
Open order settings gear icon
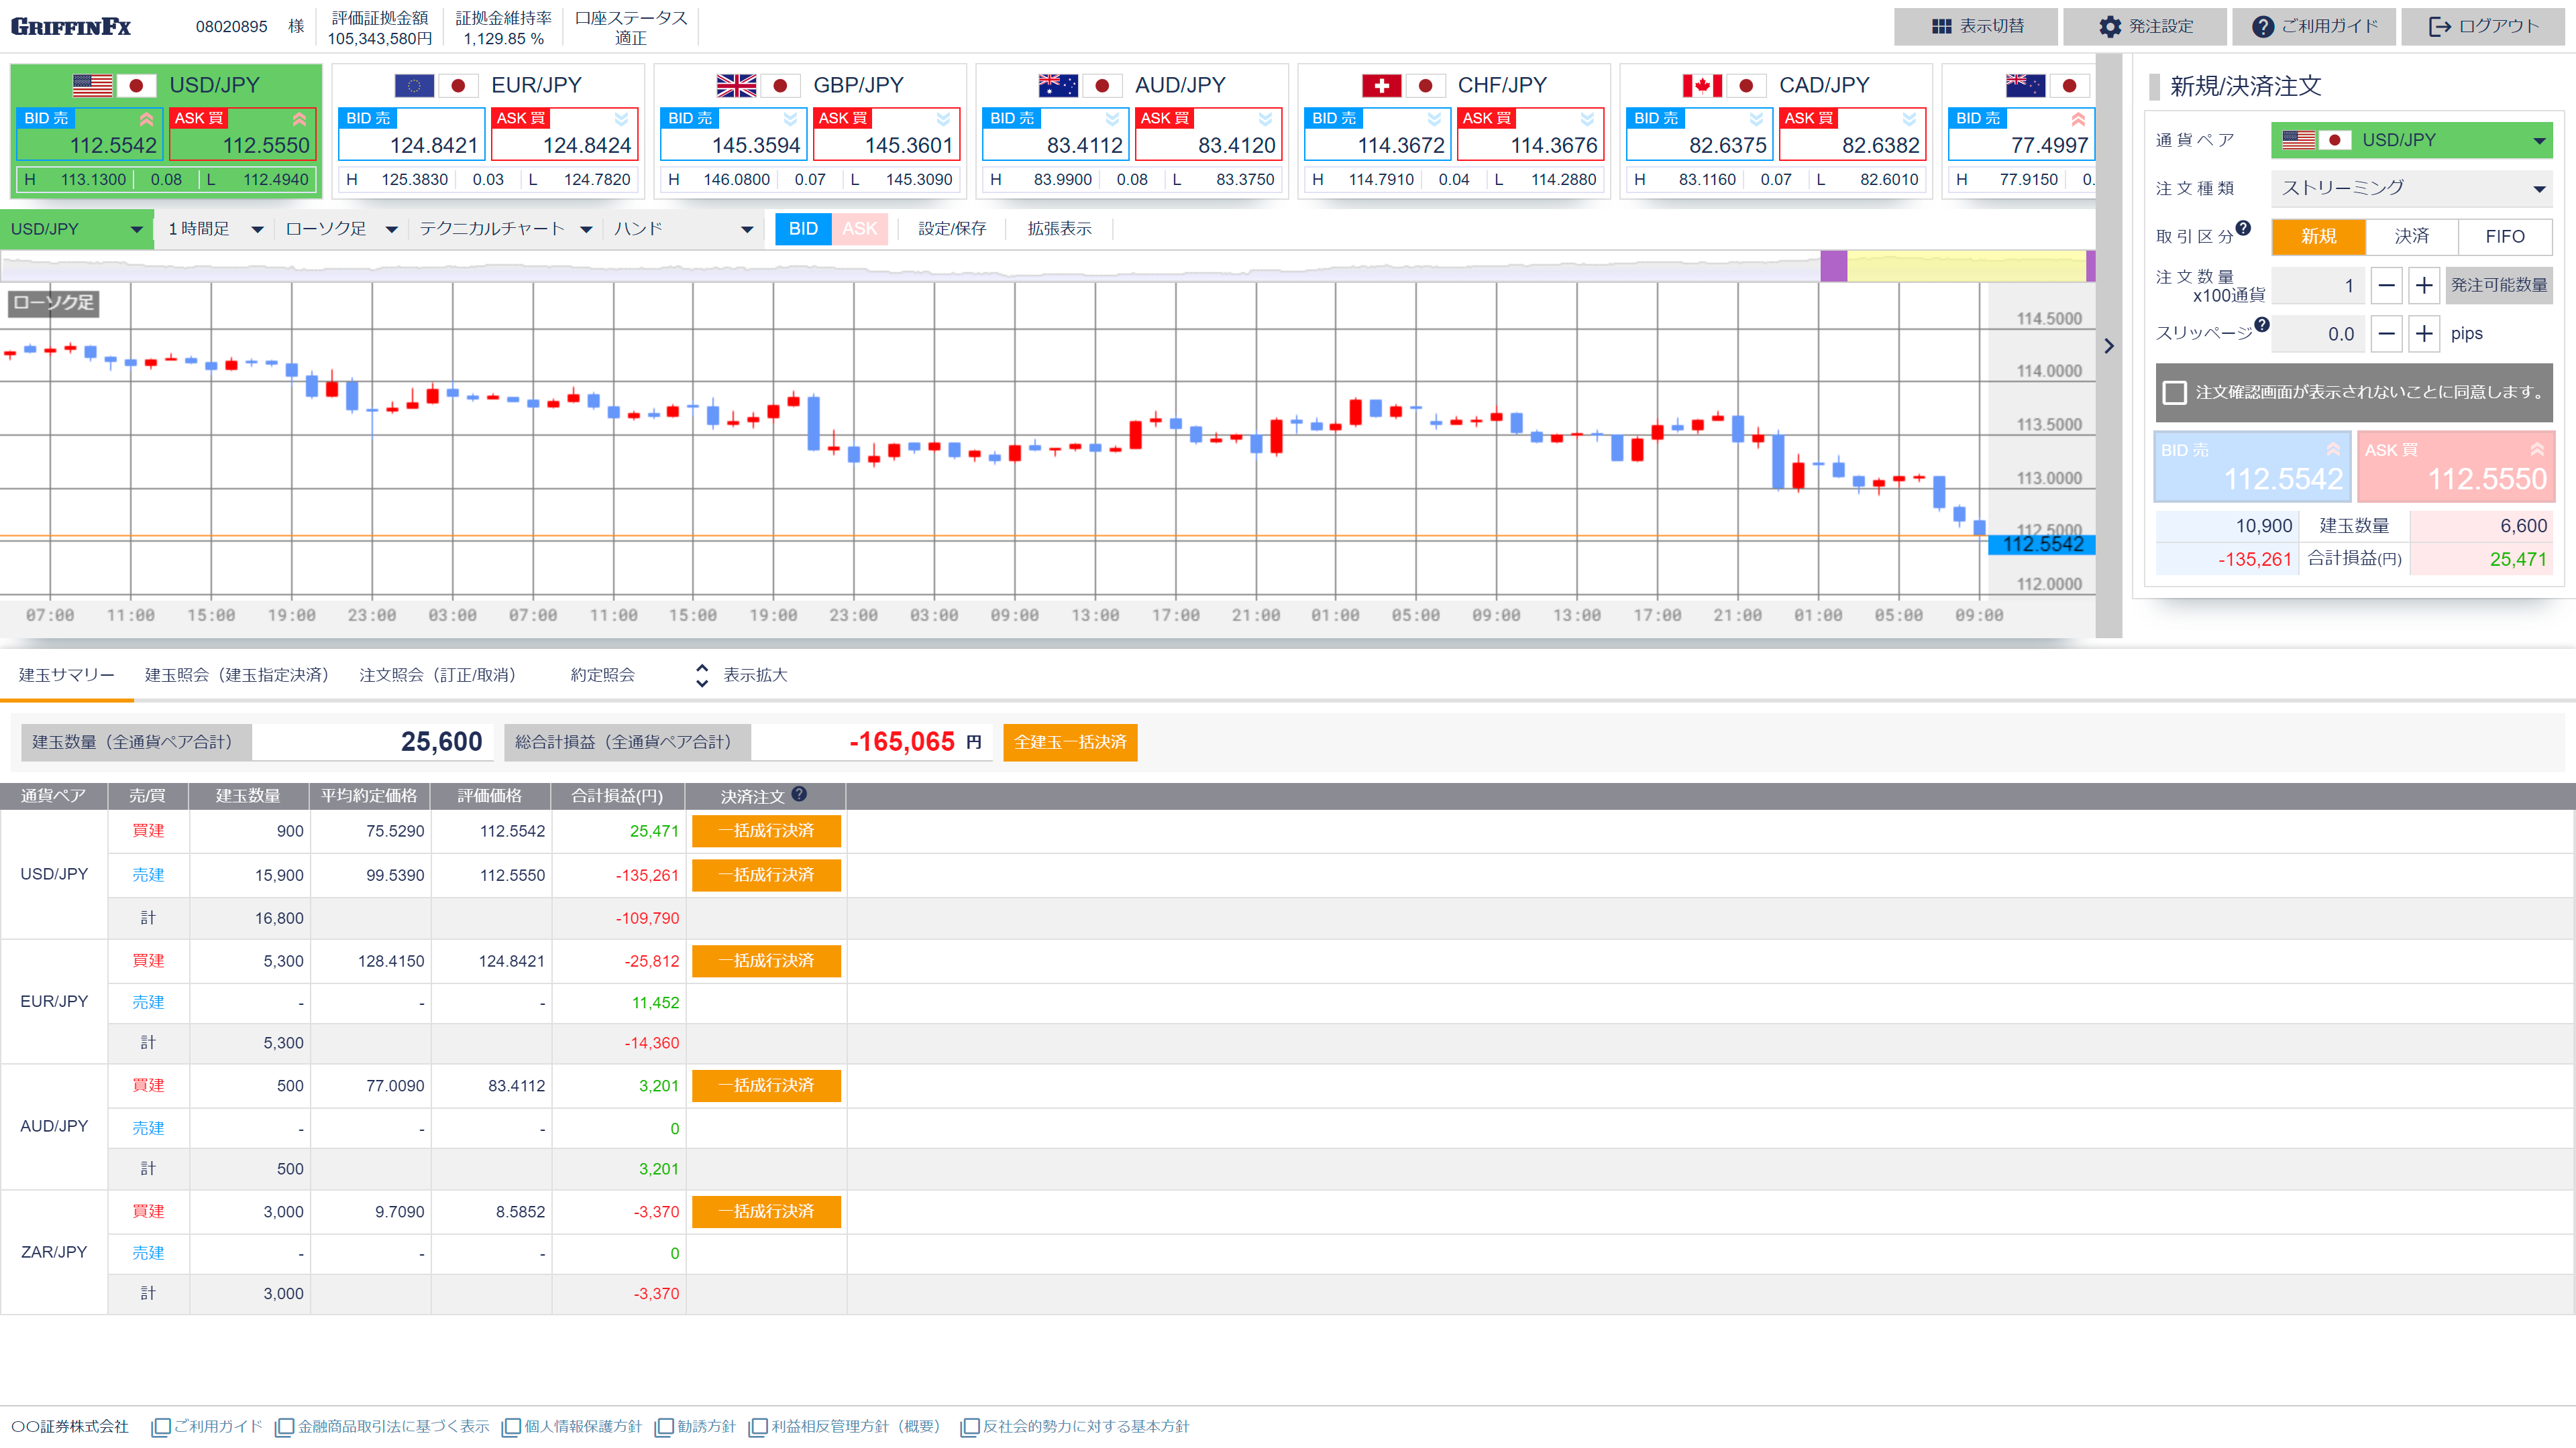[x=2109, y=26]
